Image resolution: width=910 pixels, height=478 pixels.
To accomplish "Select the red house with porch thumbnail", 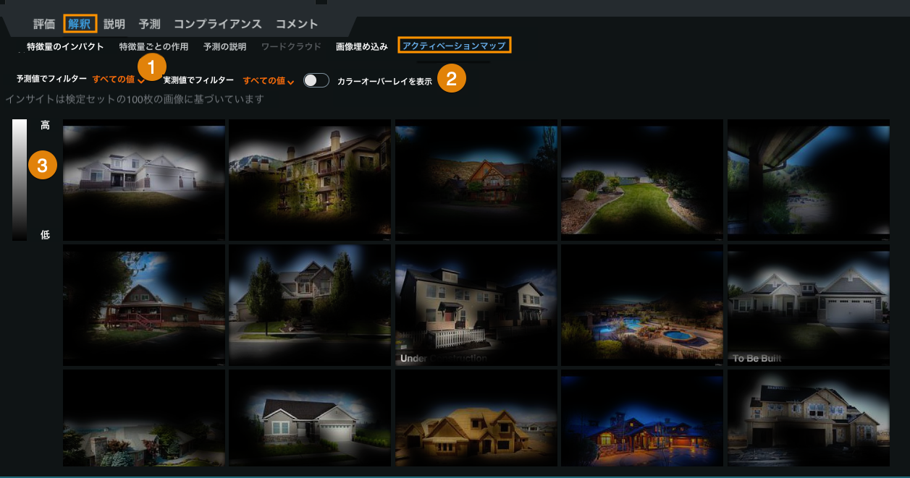I will coord(144,305).
